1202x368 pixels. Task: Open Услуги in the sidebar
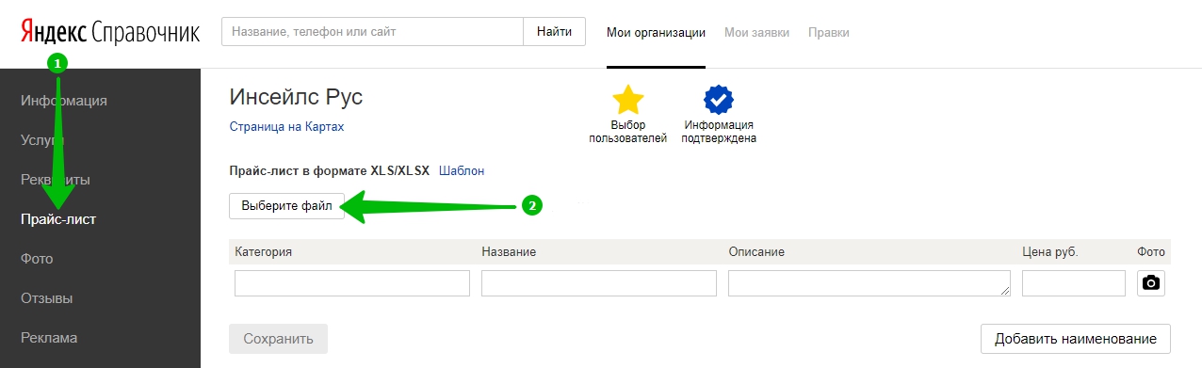tap(42, 140)
